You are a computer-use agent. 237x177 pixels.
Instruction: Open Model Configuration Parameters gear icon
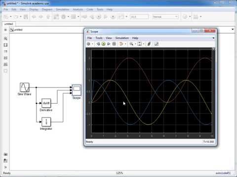pyautogui.click(x=64, y=17)
